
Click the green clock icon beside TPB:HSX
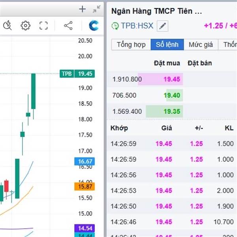tap(115, 26)
